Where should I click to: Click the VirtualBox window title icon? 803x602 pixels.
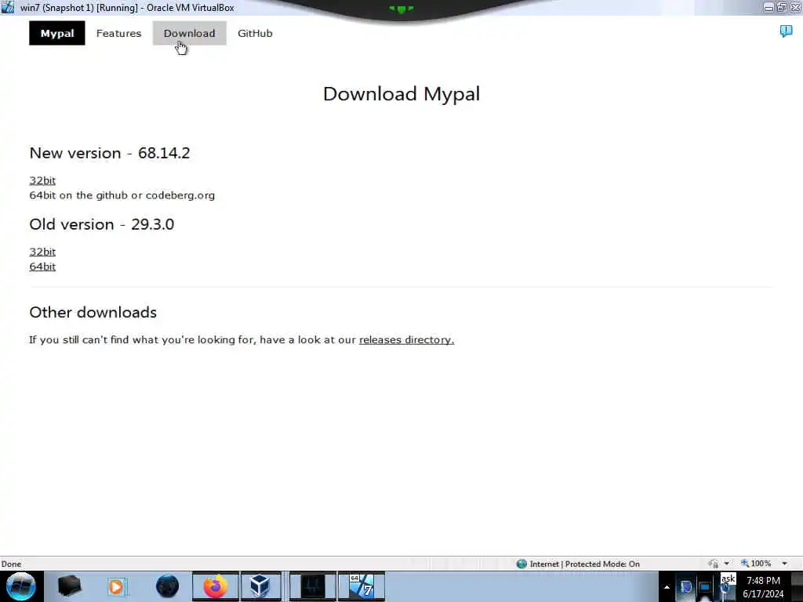pos(8,8)
